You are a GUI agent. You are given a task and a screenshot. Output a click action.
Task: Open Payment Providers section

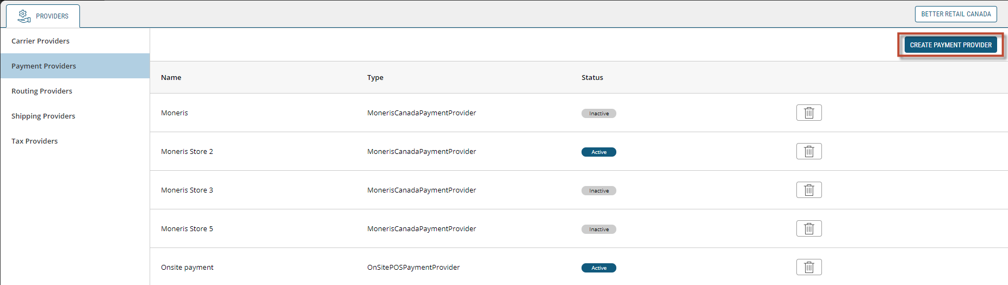click(x=44, y=66)
